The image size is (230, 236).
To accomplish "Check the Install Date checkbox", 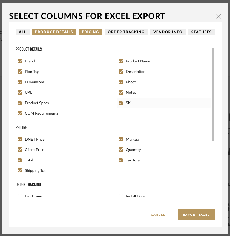I will [121, 196].
